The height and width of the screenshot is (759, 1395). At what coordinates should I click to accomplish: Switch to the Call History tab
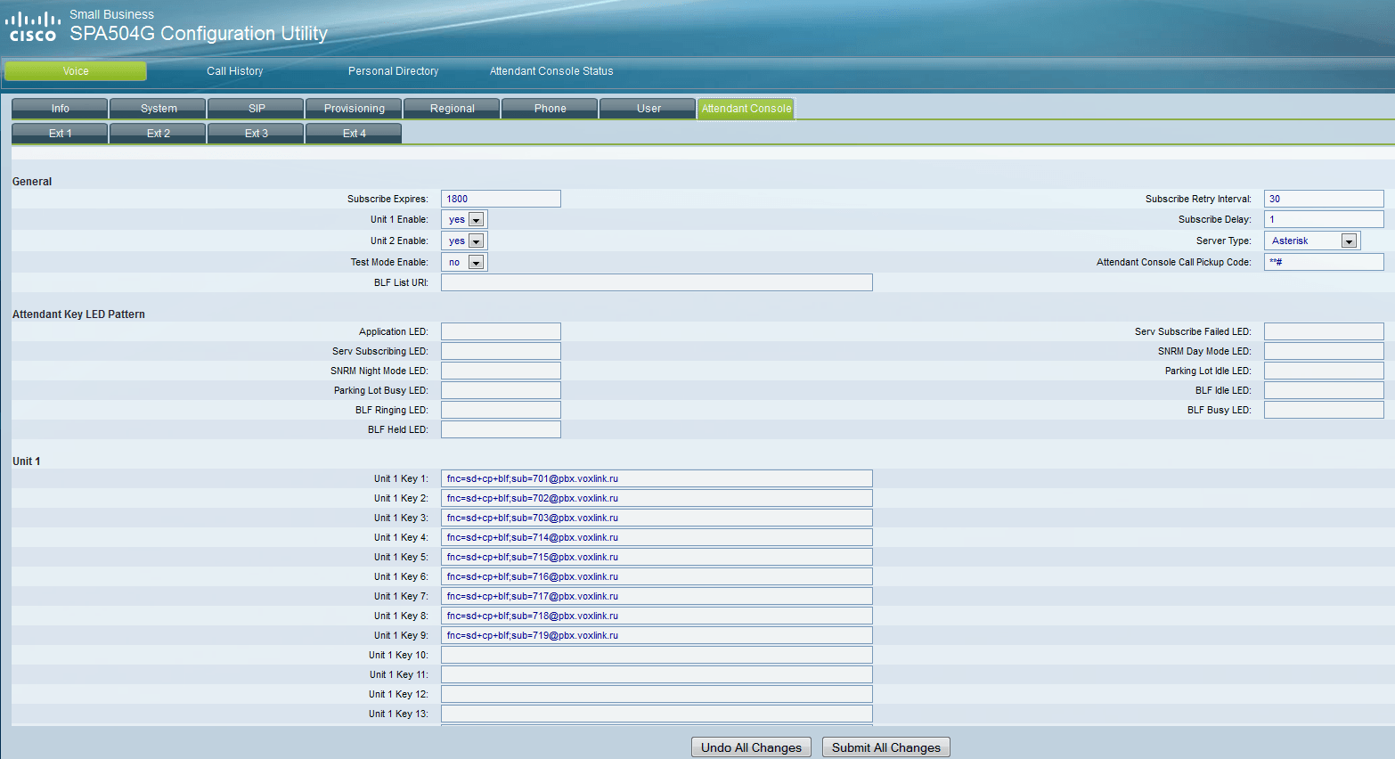235,71
